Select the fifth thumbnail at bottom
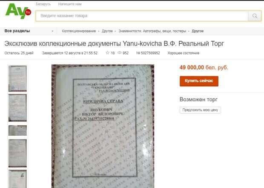 coord(17,179)
